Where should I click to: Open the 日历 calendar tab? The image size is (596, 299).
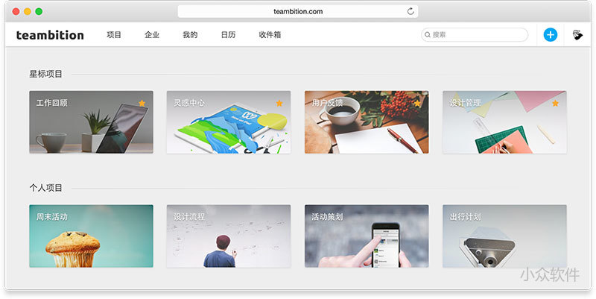[228, 34]
